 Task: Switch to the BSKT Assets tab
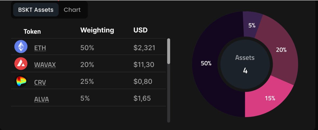point(36,10)
